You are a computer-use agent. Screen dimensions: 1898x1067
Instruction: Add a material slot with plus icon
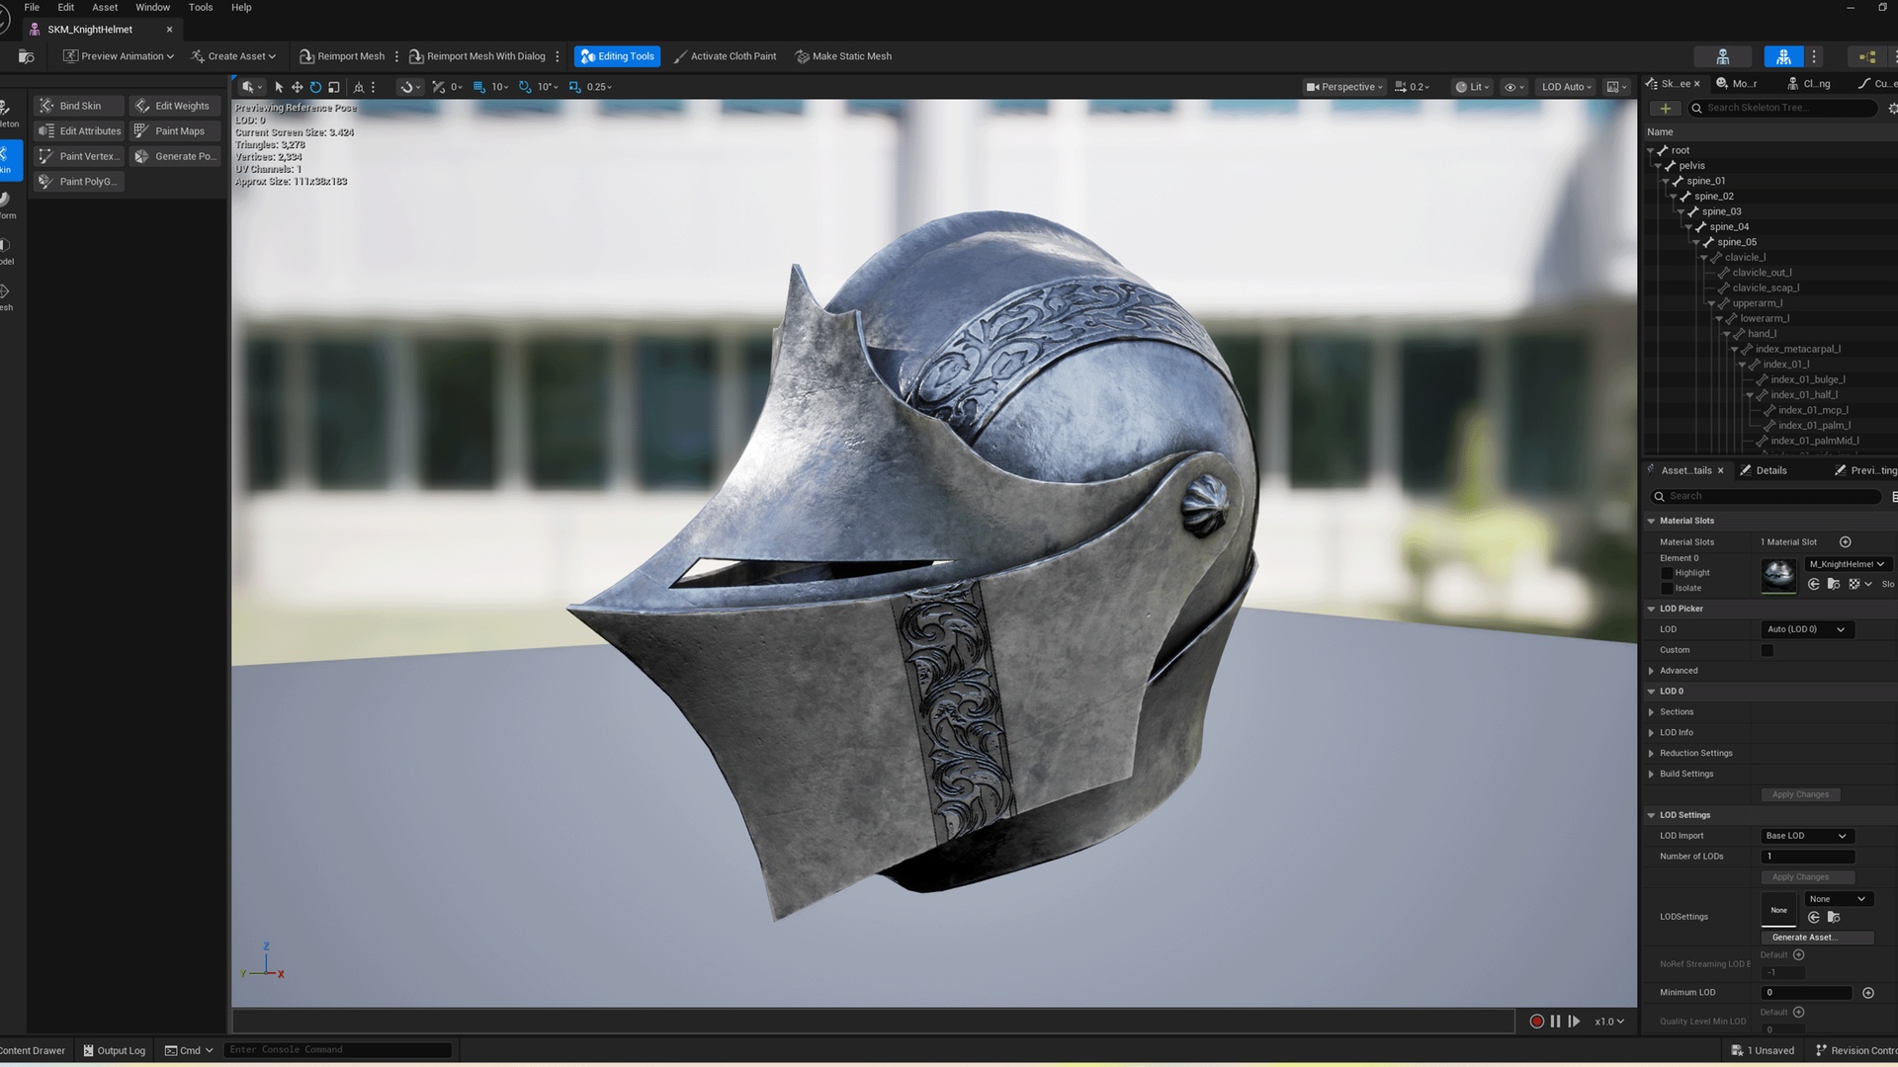(x=1845, y=542)
